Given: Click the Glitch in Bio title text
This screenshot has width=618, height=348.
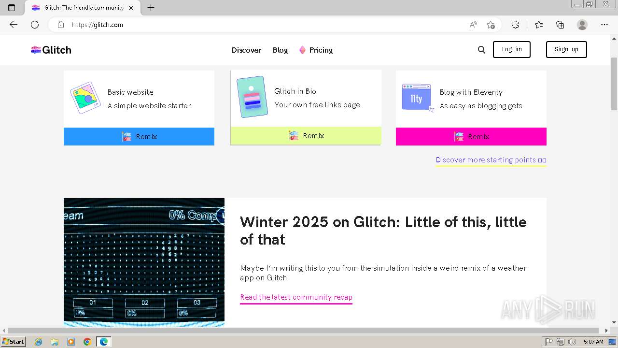Looking at the screenshot, I should coord(295,91).
